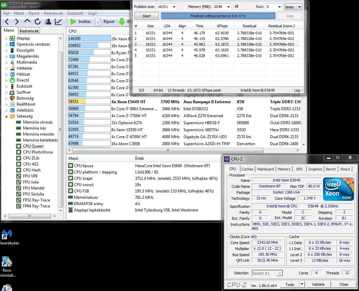The image size is (359, 291).
Task: Click the Stop button in LinX window
Action: pyautogui.click(x=290, y=16)
